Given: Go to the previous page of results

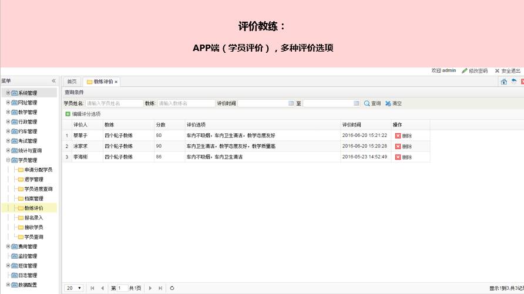Looking at the screenshot, I should (102, 288).
